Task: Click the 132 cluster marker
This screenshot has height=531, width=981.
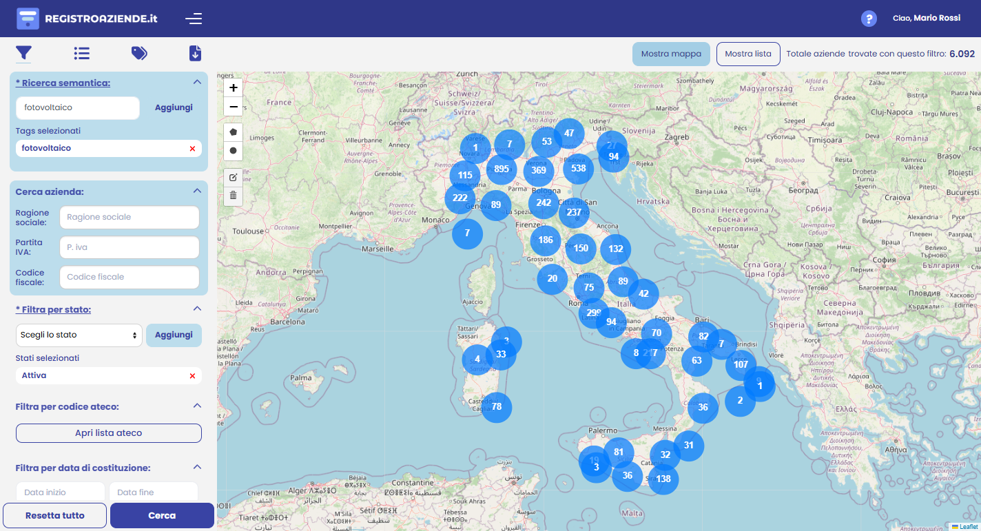Action: [616, 249]
